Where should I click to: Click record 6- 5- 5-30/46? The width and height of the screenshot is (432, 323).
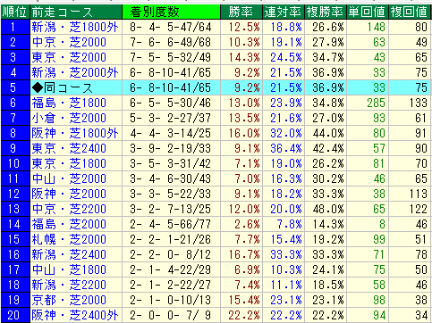point(171,104)
